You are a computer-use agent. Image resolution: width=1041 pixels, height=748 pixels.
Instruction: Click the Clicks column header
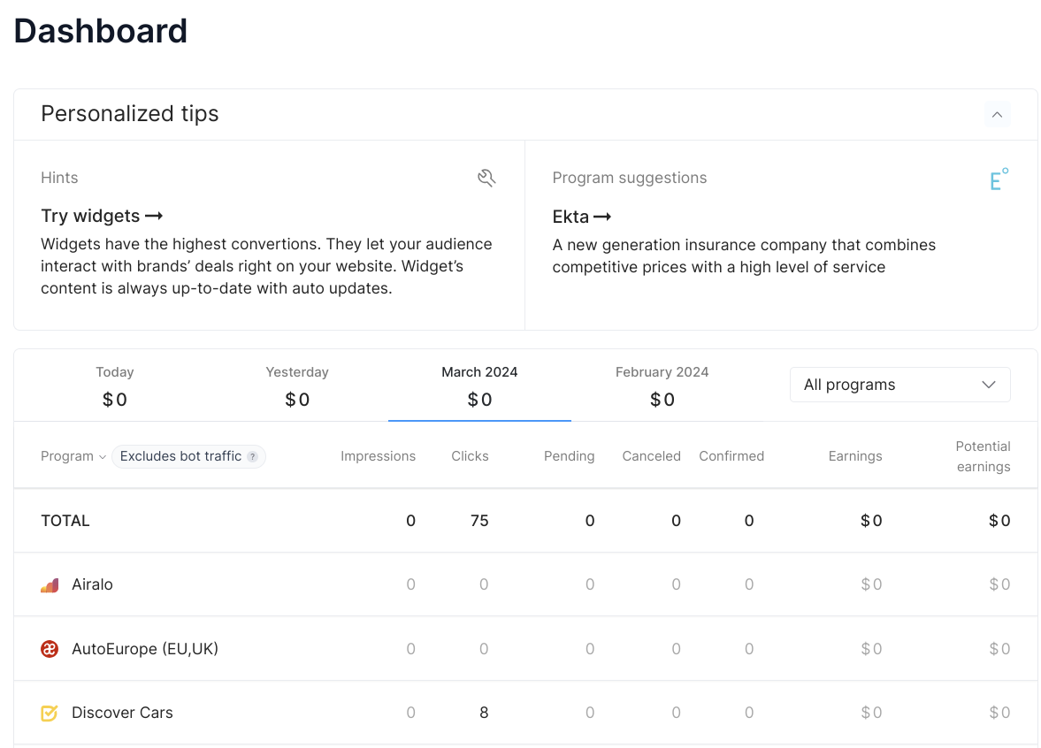coord(470,456)
